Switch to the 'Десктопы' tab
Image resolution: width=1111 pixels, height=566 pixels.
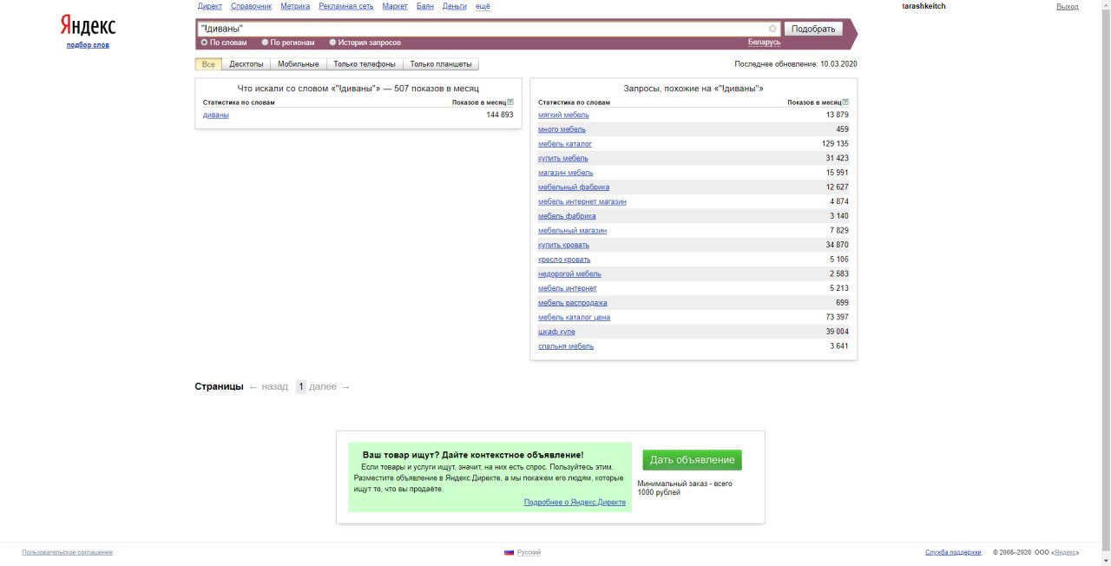[x=247, y=64]
